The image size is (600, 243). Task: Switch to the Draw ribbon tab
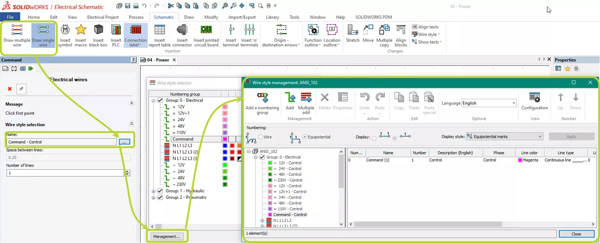point(189,17)
